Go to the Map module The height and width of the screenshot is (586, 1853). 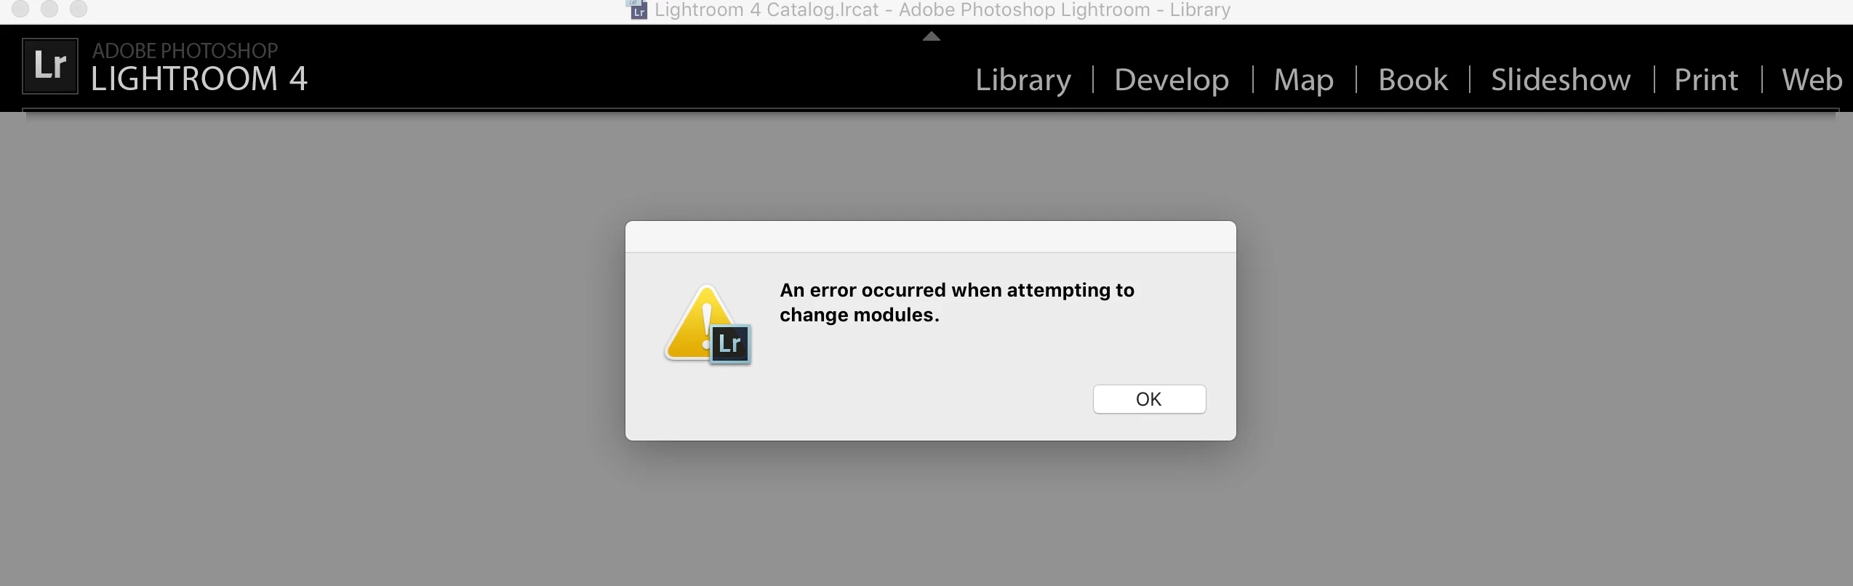(1303, 79)
